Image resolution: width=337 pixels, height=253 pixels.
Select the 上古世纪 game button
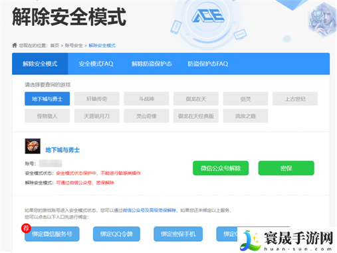tap(295, 99)
